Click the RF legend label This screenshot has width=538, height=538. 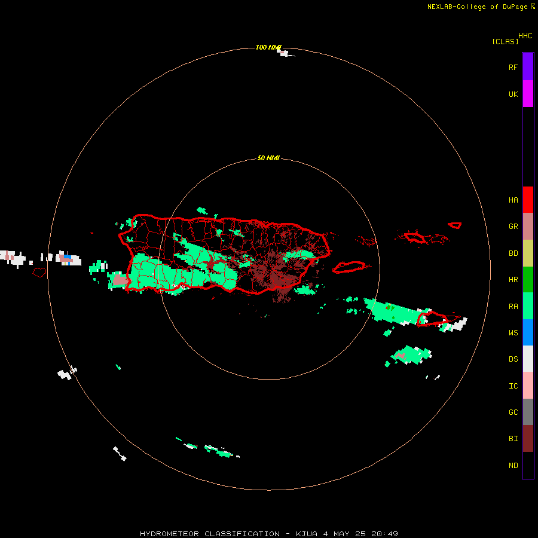pos(513,67)
